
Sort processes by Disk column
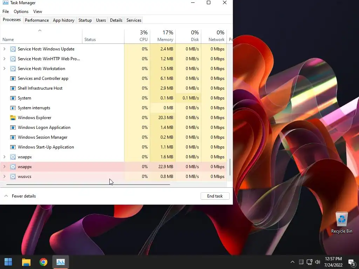click(188, 36)
